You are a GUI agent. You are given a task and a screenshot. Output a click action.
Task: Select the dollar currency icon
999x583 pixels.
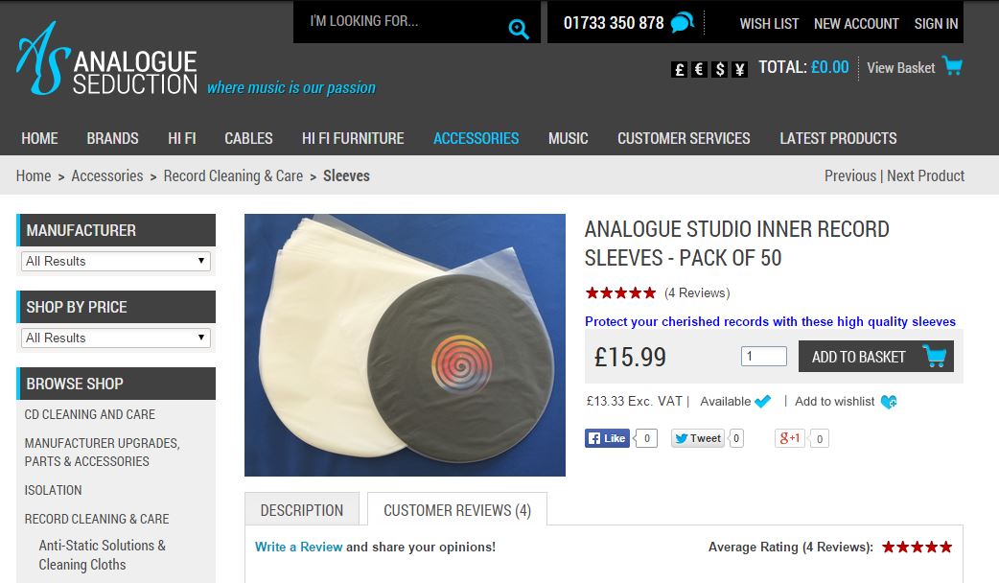point(719,69)
